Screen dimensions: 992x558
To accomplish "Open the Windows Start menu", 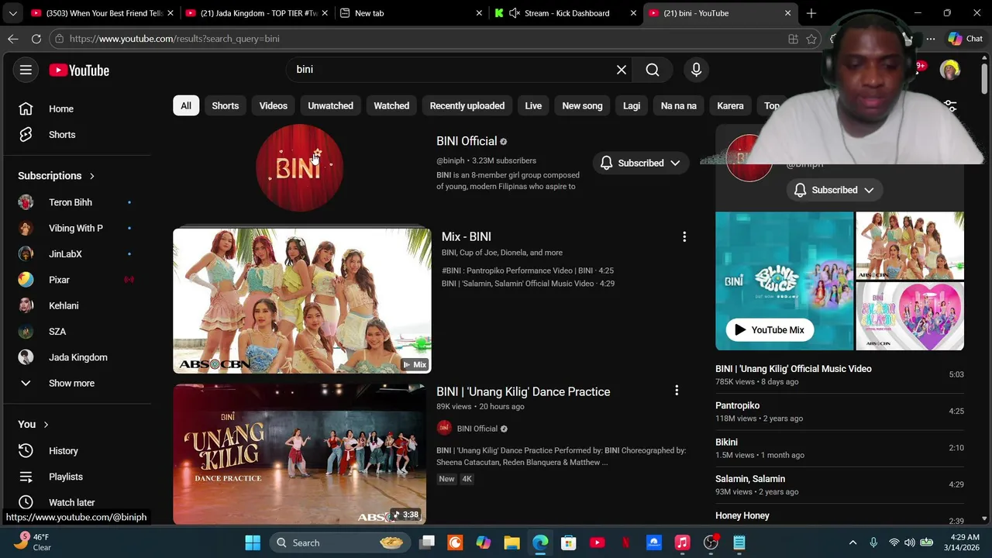I will click(253, 542).
